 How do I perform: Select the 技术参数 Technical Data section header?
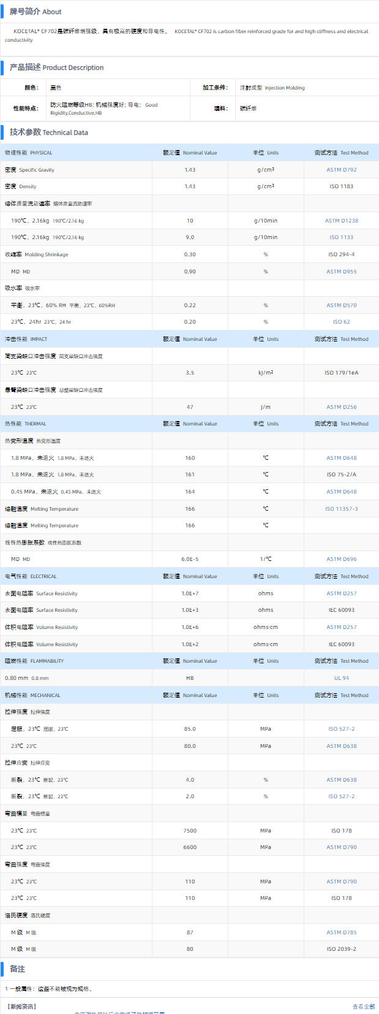[x=48, y=132]
